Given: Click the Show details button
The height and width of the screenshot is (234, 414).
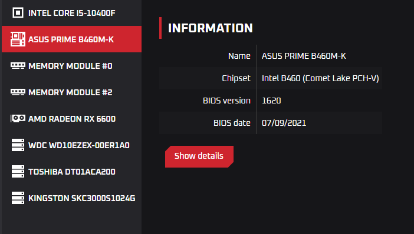Looking at the screenshot, I should coord(199,156).
